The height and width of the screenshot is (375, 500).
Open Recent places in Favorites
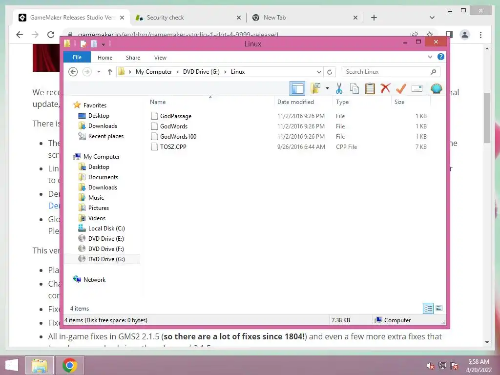click(105, 136)
